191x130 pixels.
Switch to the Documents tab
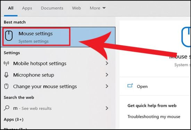[x=52, y=8]
